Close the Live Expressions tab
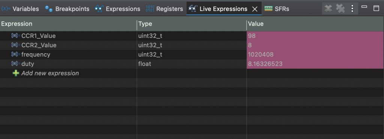384x139 pixels. click(255, 9)
